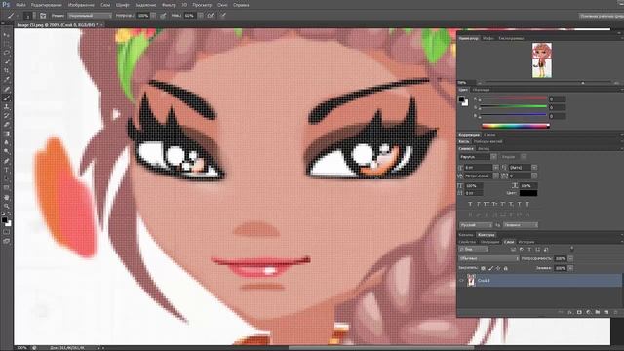624x351 pixels.
Task: Open the anti-aliasing method dropdown
Action: point(520,225)
